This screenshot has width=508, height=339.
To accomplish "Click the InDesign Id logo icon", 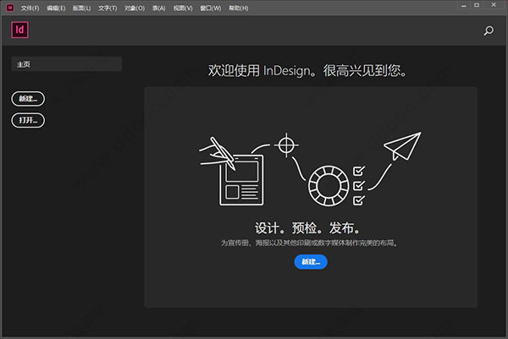I will point(19,30).
